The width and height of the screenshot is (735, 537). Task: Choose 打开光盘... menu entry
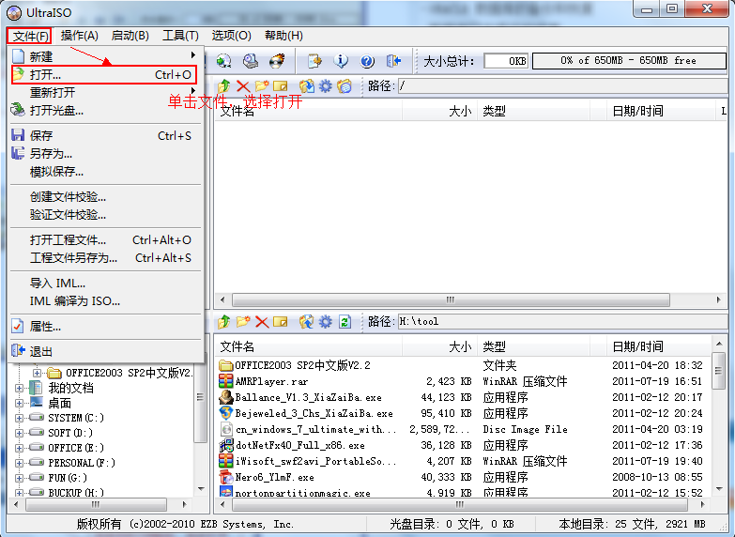103,111
